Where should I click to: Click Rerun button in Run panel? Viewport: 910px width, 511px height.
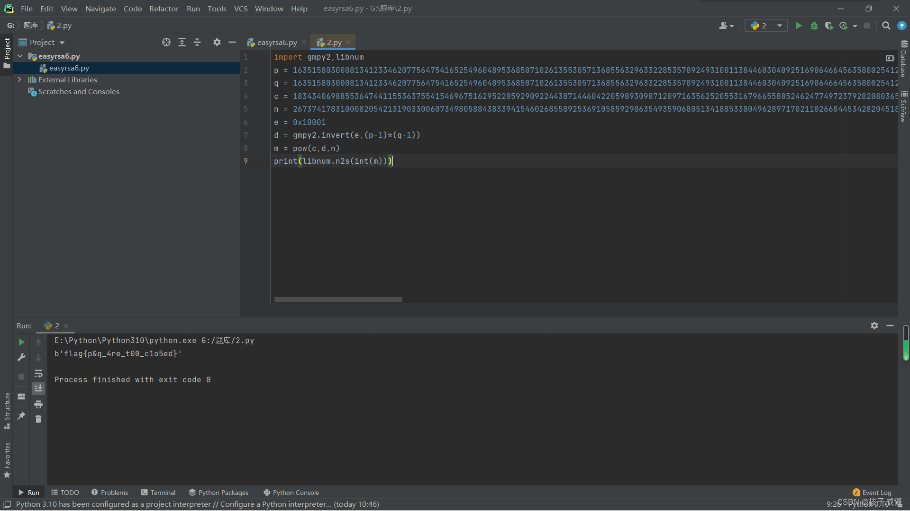[21, 342]
